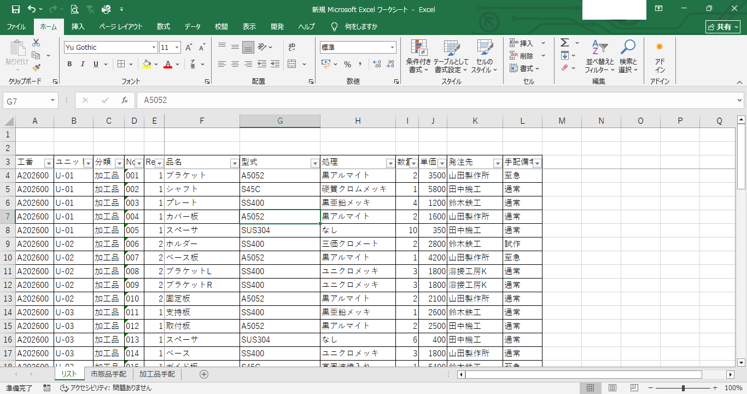This screenshot has width=747, height=394.
Task: Click Sort & Filter (並べ替えとフィルター) icon
Action: click(600, 56)
